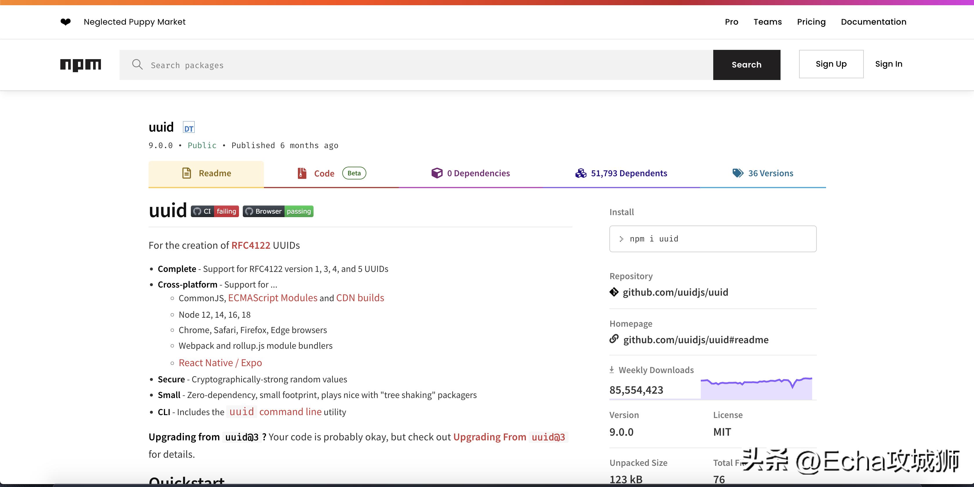
Task: Click the homepage chain link icon
Action: [614, 339]
